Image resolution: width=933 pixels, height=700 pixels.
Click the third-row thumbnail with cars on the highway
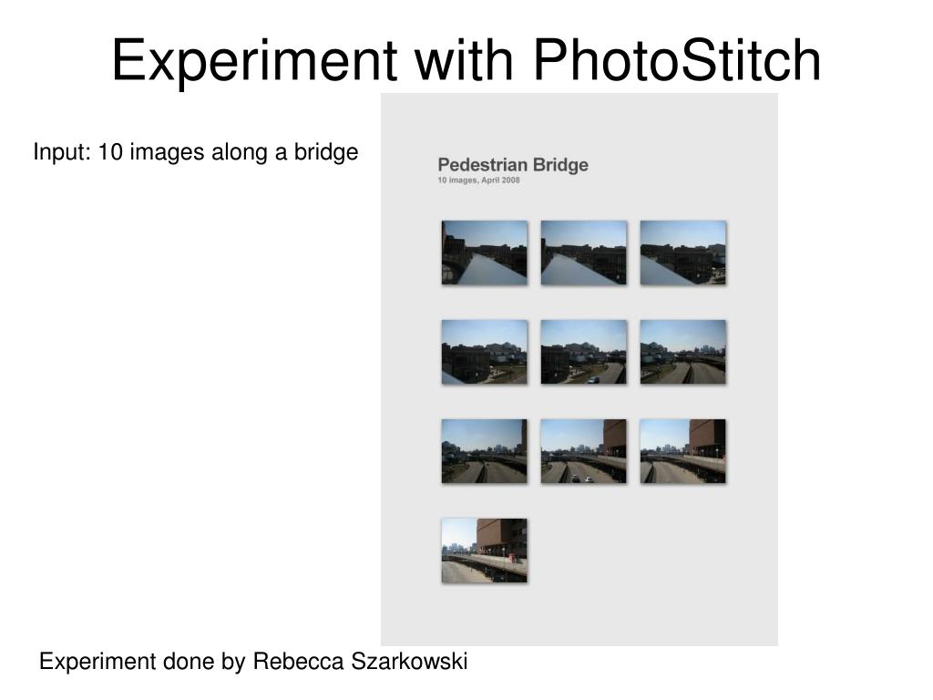click(x=584, y=451)
